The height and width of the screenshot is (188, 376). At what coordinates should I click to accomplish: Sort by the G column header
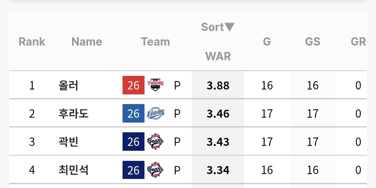267,42
